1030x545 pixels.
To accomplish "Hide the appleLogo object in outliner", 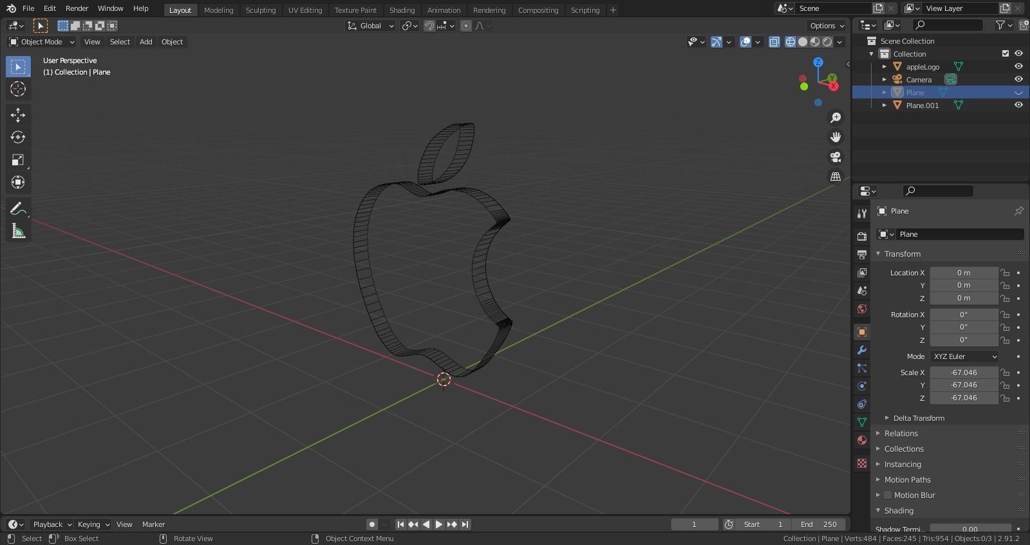I will click(1018, 67).
